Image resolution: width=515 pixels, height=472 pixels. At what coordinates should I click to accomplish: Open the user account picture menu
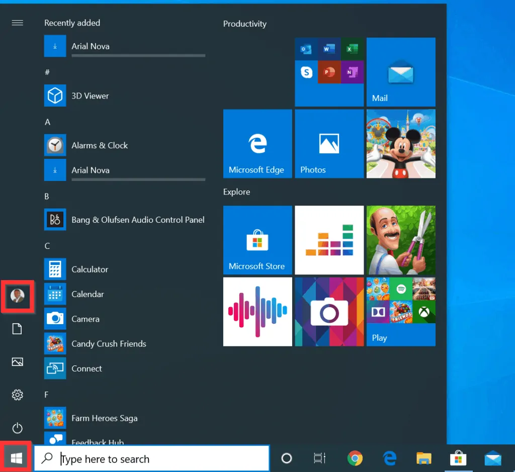coord(17,297)
